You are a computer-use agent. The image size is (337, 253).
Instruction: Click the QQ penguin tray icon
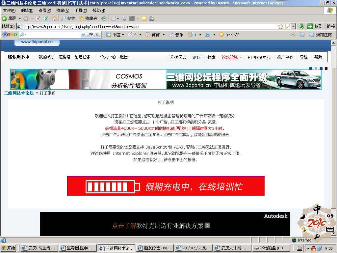(313, 248)
